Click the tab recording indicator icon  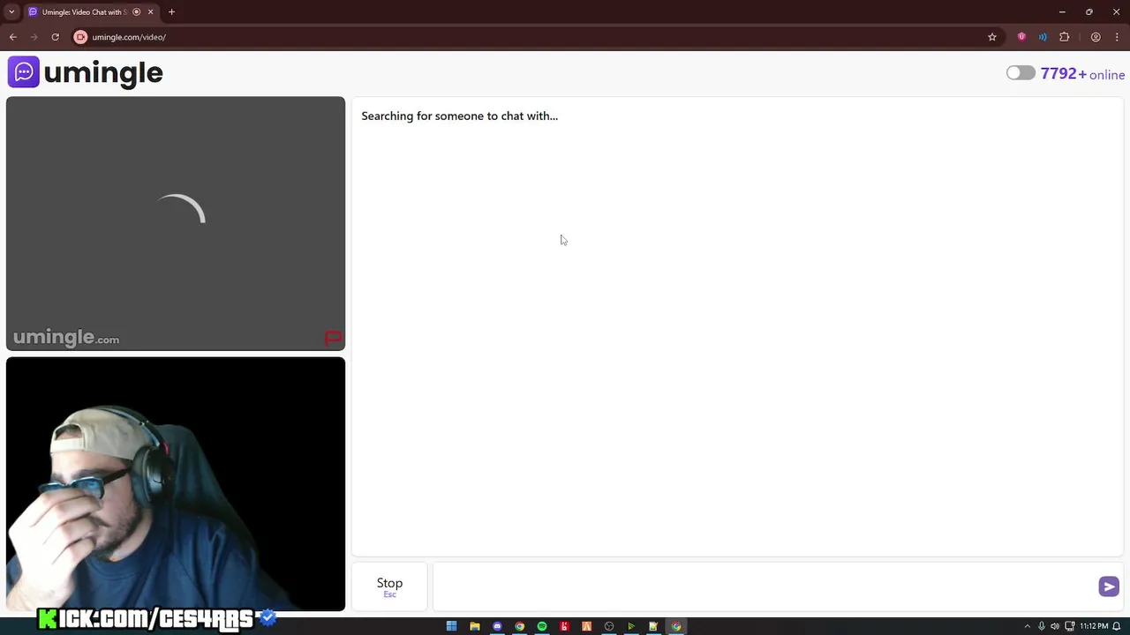point(136,11)
